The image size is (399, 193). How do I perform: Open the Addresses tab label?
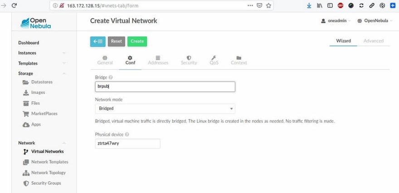coord(158,63)
